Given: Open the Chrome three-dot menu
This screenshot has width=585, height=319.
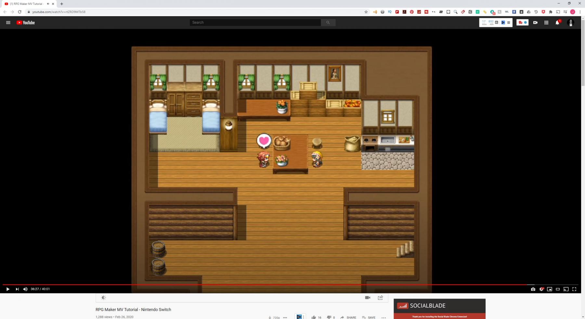Looking at the screenshot, I should (580, 12).
